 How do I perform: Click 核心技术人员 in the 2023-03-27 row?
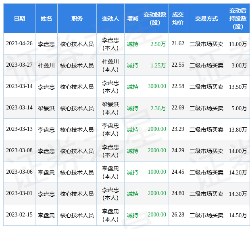(77, 65)
